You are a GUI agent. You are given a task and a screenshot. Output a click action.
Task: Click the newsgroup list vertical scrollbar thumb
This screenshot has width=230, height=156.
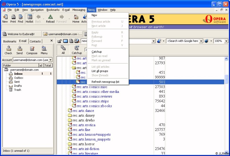(226, 79)
